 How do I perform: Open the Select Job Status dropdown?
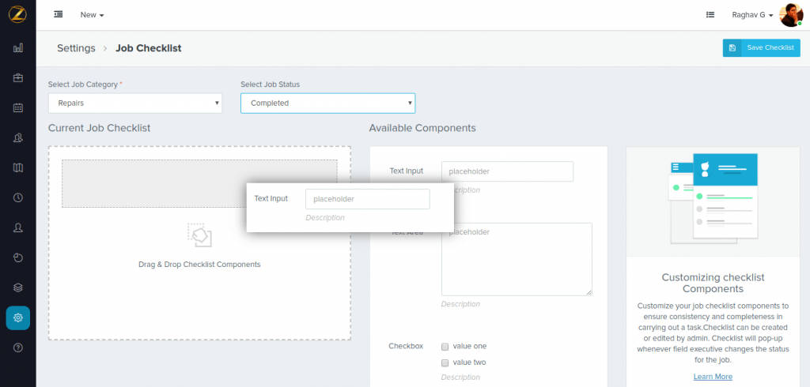click(327, 103)
